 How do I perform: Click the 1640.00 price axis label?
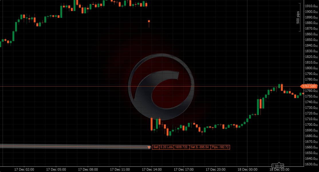[x=311, y=159]
